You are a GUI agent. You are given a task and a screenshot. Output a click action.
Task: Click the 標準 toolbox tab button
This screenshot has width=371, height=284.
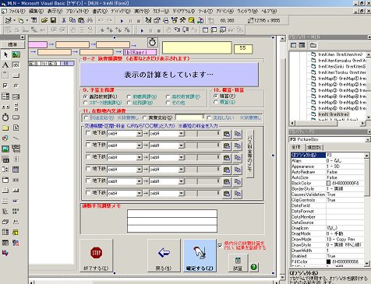point(12,44)
